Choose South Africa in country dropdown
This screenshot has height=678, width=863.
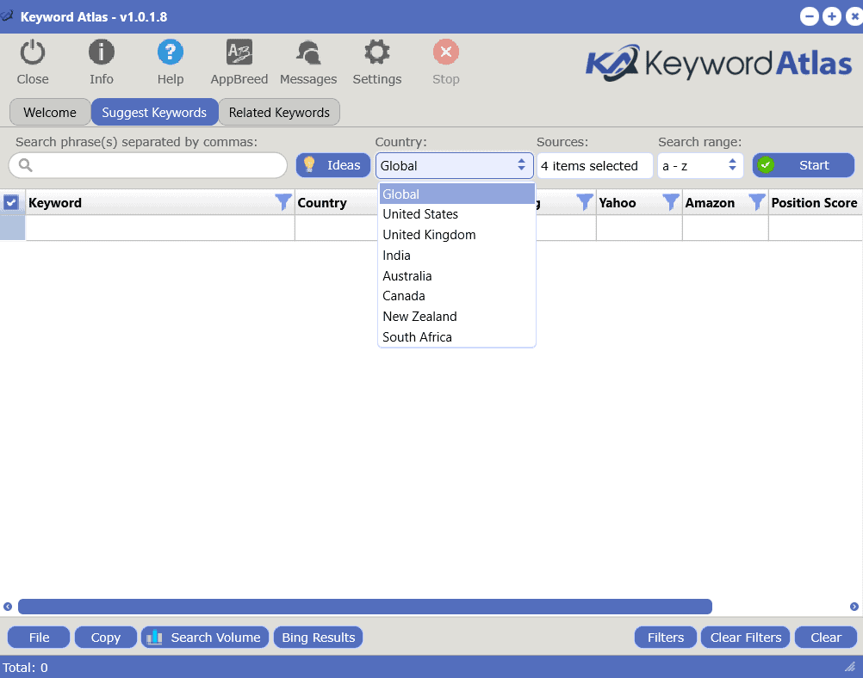(x=417, y=337)
